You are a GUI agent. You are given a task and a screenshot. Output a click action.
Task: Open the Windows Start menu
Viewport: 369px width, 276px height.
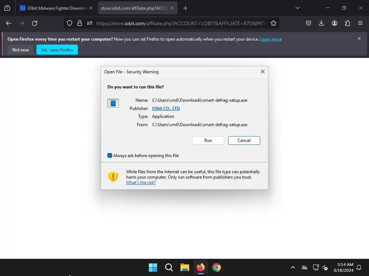(153, 267)
